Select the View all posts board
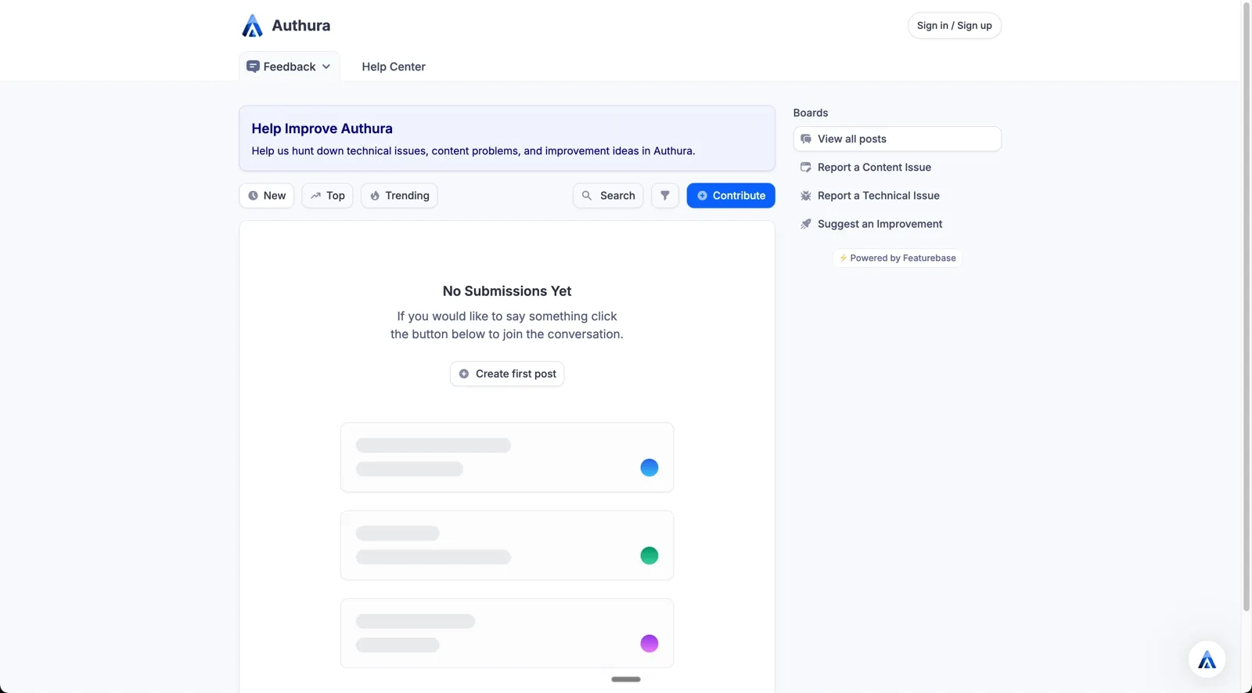 898,139
